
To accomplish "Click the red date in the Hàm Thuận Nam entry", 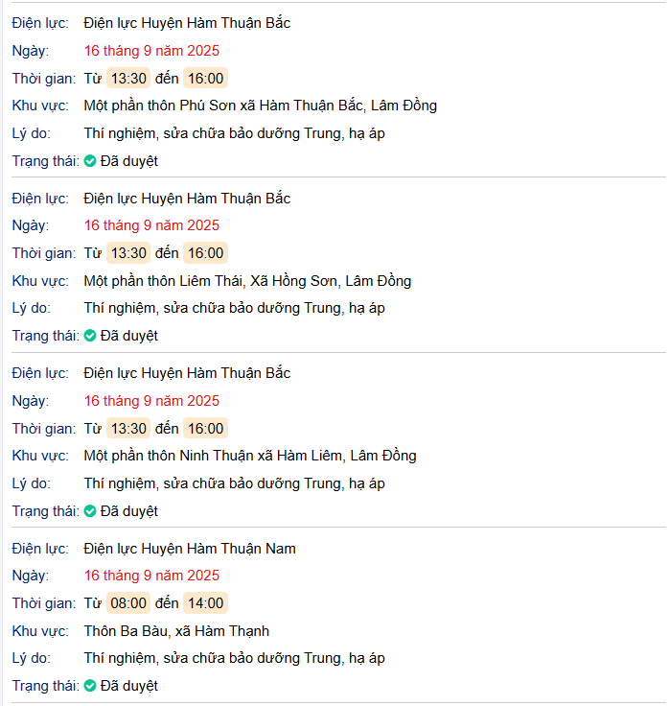I will point(151,576).
